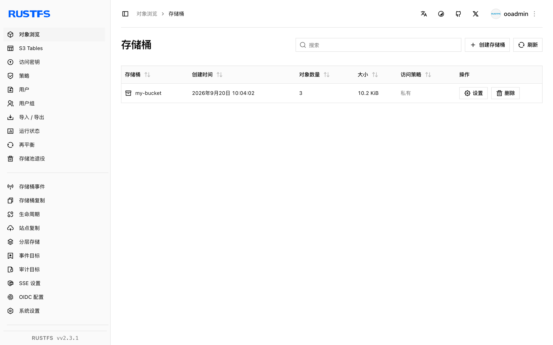This screenshot has height=345, width=553.
Task: Click the 存储桶事件 broadcast icon
Action: (x=11, y=187)
